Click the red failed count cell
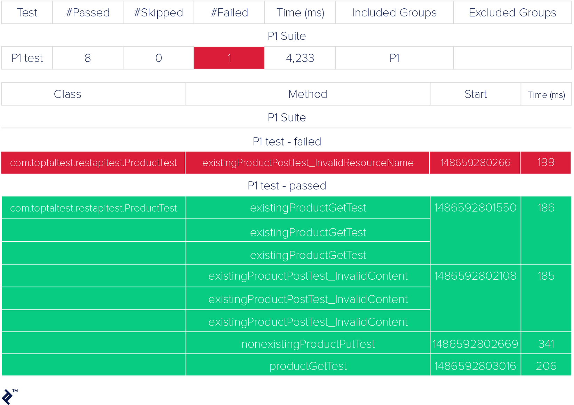The image size is (574, 405). [229, 58]
